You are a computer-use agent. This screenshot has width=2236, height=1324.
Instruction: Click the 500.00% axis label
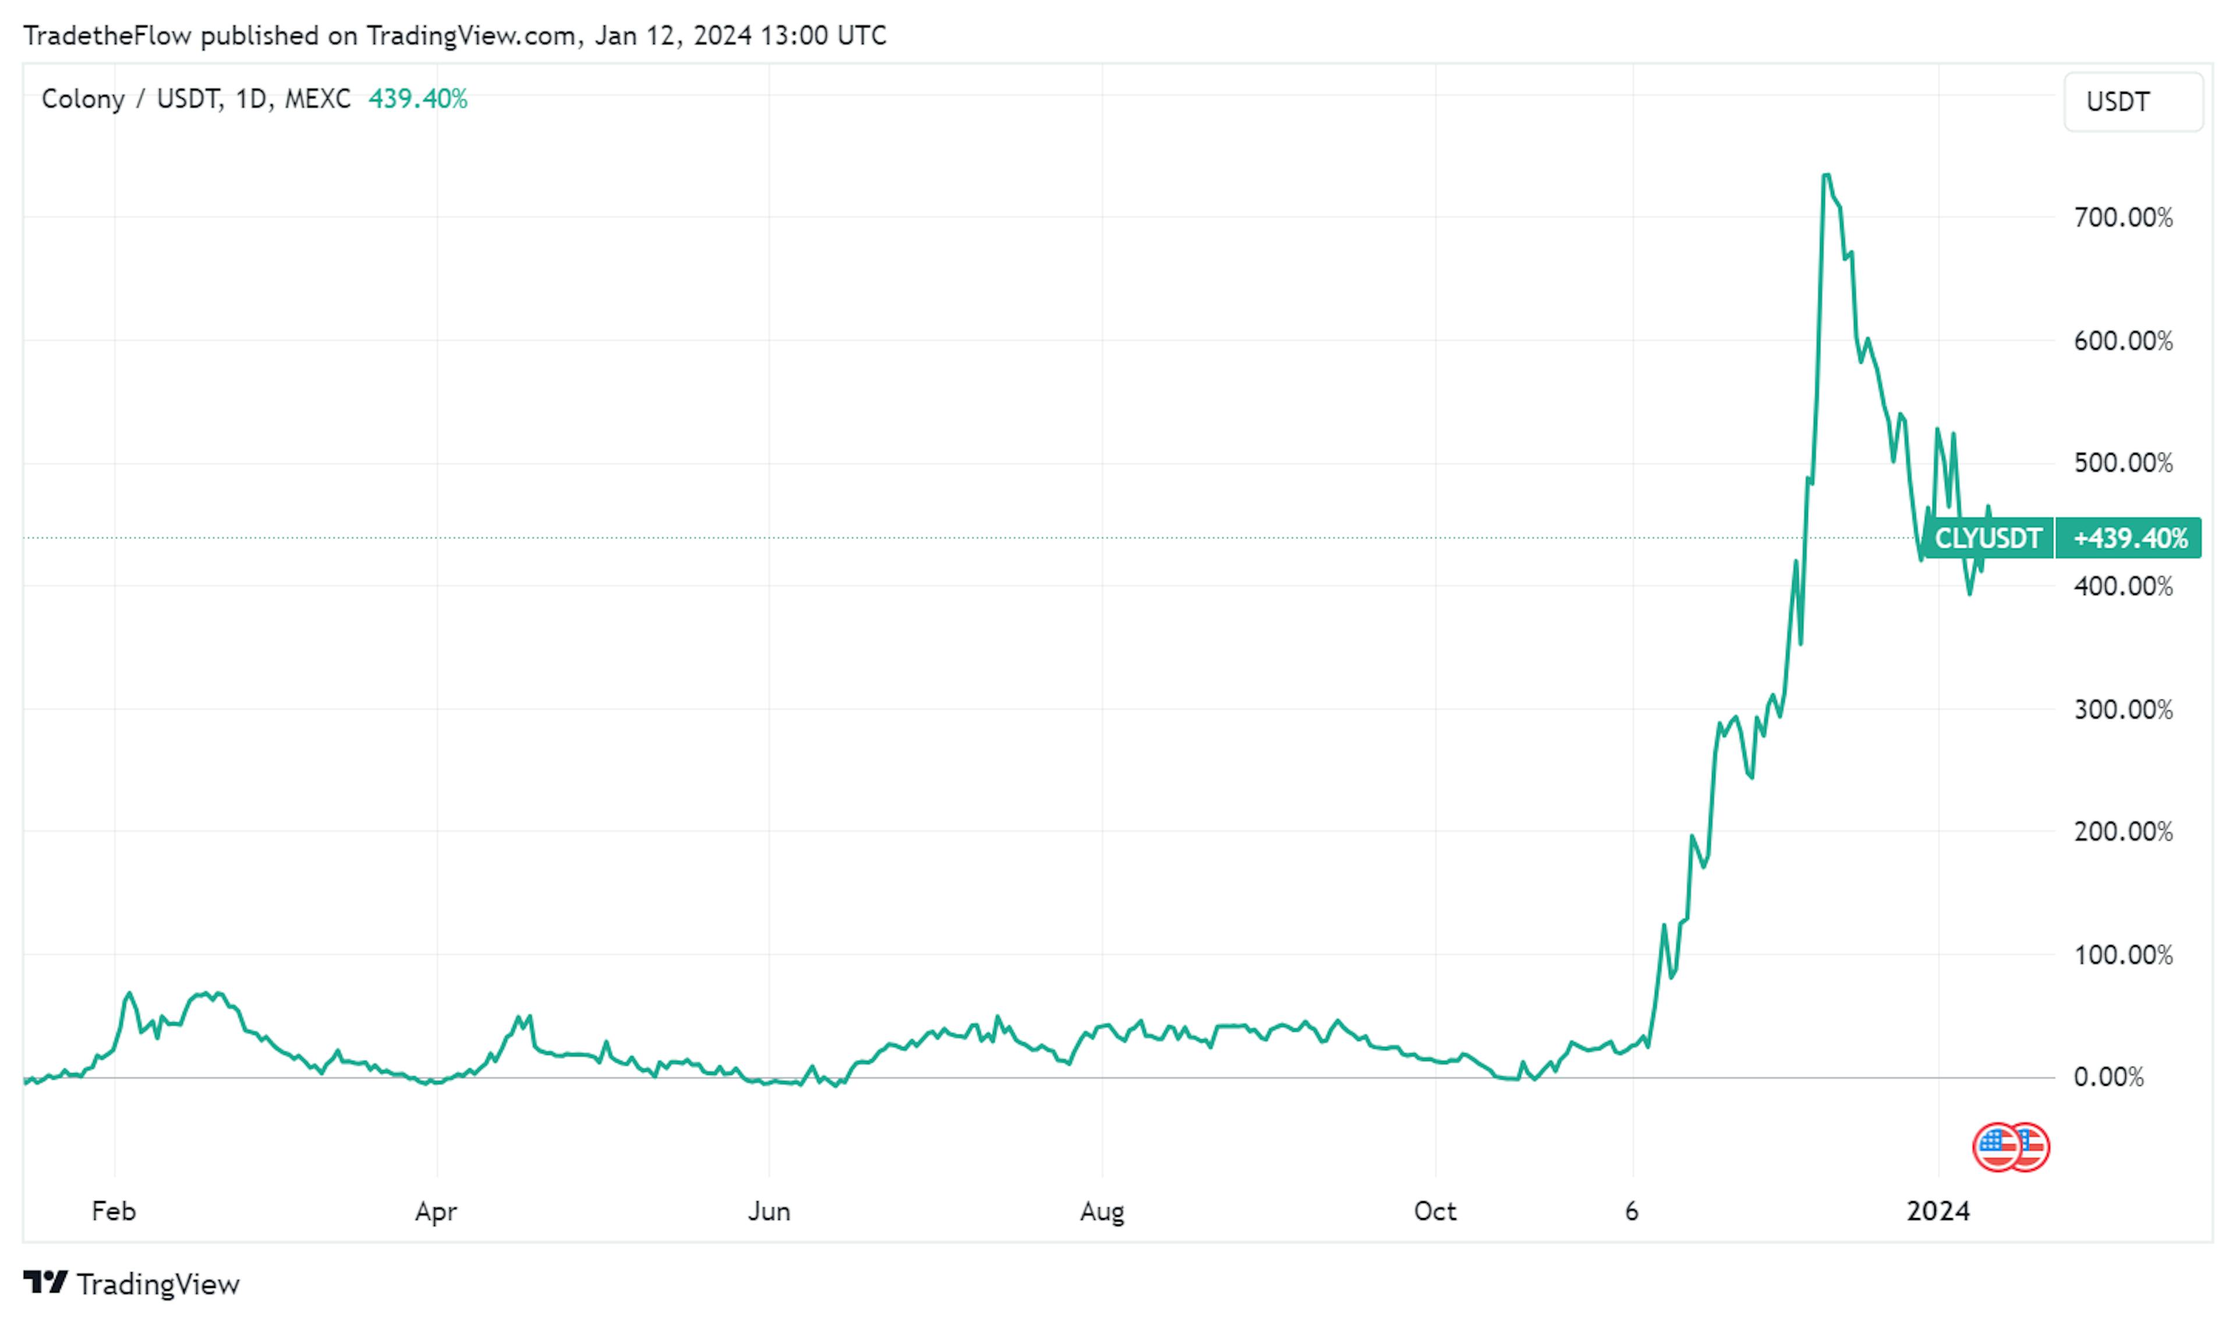[2124, 462]
